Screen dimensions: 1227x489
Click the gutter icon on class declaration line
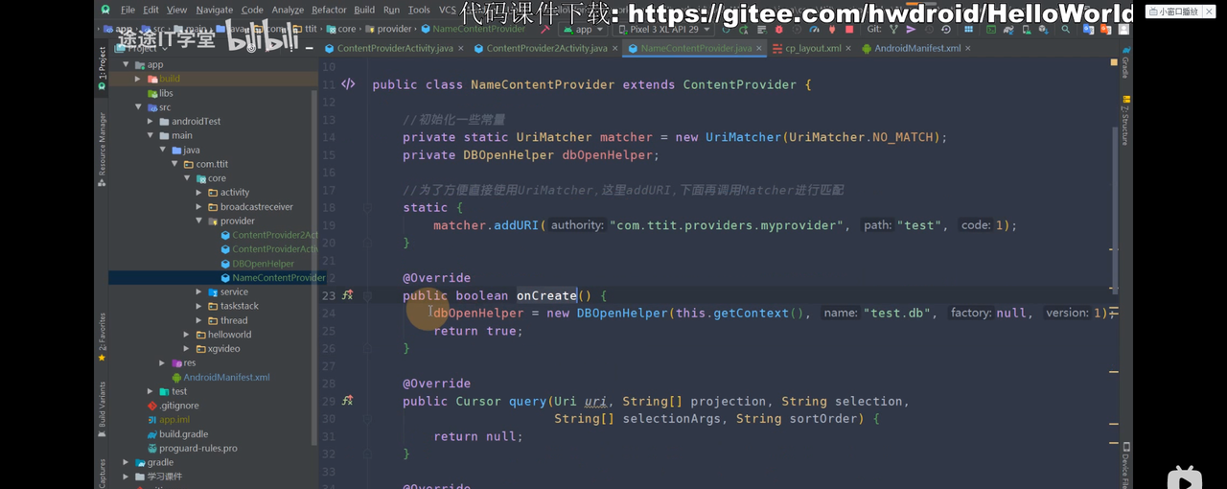click(348, 84)
